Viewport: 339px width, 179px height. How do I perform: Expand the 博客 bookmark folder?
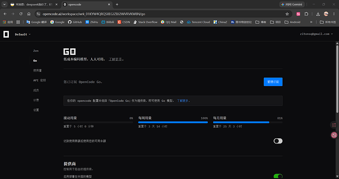(261, 22)
